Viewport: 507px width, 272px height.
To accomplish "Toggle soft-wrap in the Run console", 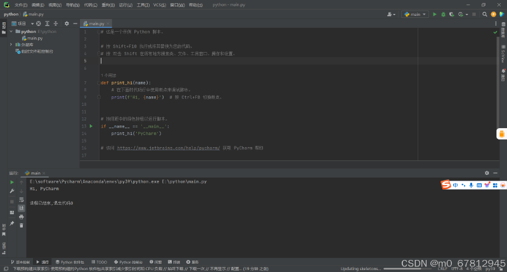I will tap(22, 200).
